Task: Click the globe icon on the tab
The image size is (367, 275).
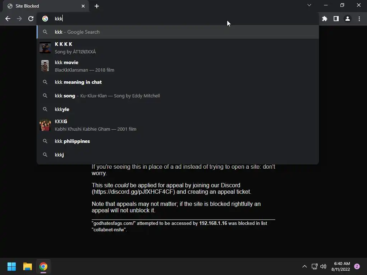Action: click(x=10, y=6)
